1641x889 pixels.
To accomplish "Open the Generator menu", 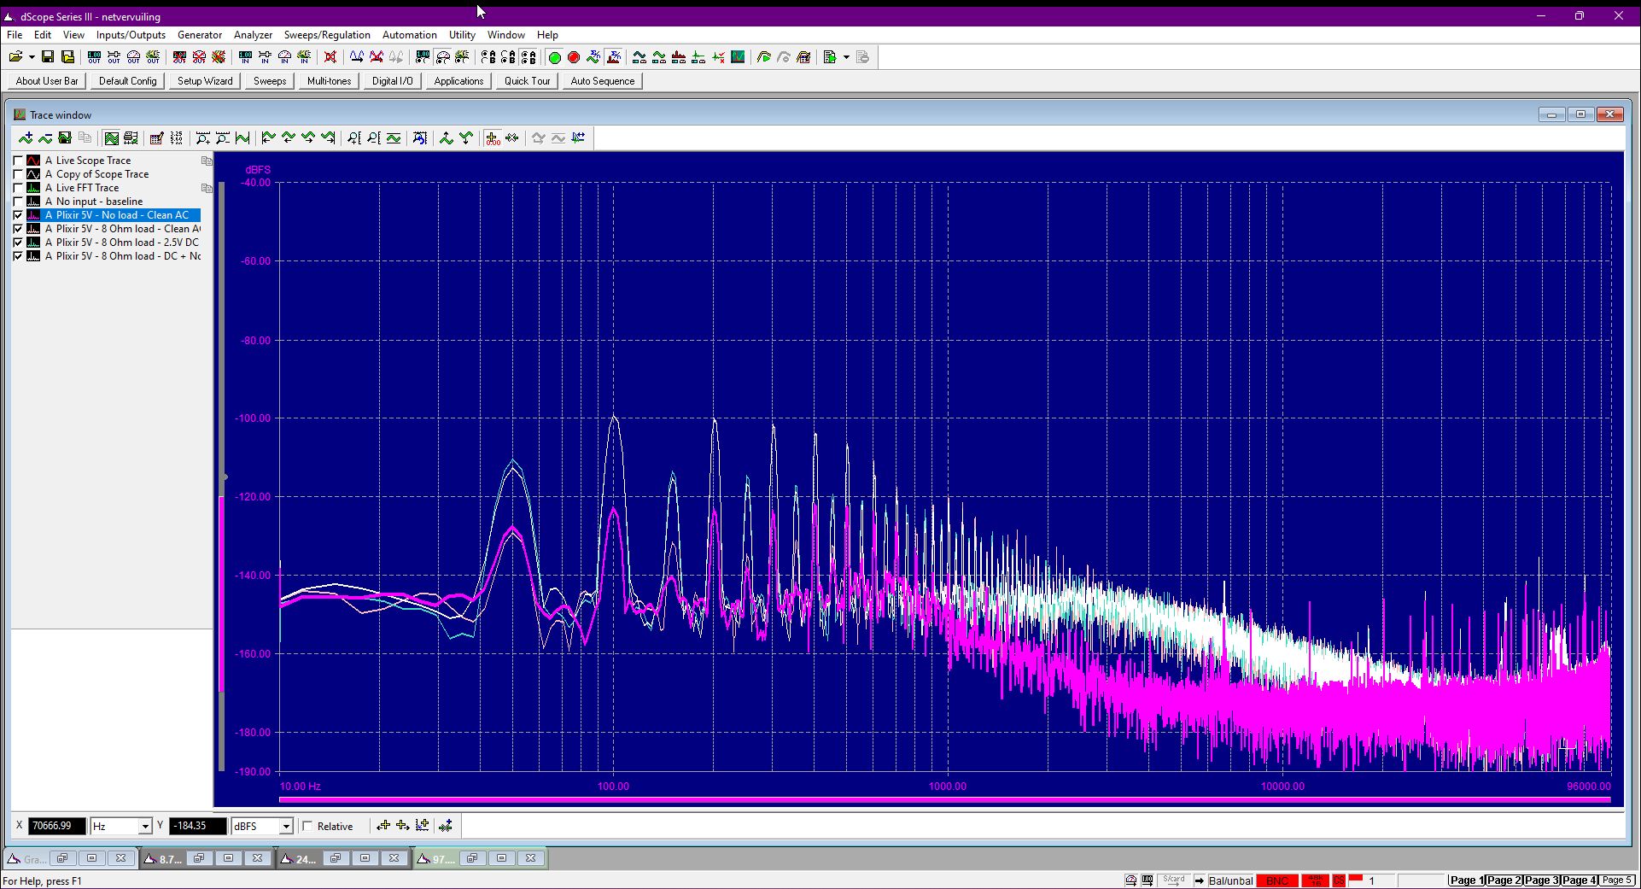I will 200,35.
